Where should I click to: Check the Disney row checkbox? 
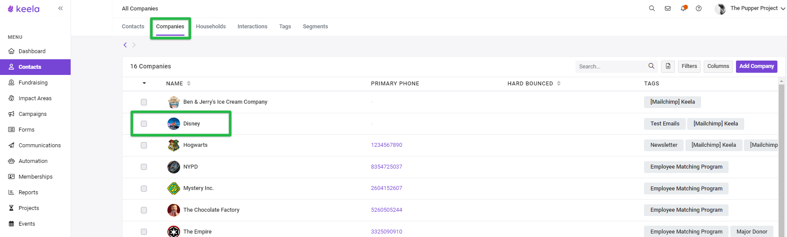(x=144, y=124)
